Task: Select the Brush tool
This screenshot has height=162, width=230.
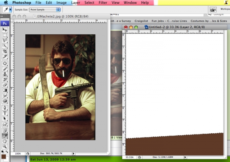Action: [x=5, y=69]
